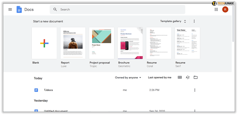238x115 pixels.
Task: Switch to grid view of documents
Action: [180, 78]
